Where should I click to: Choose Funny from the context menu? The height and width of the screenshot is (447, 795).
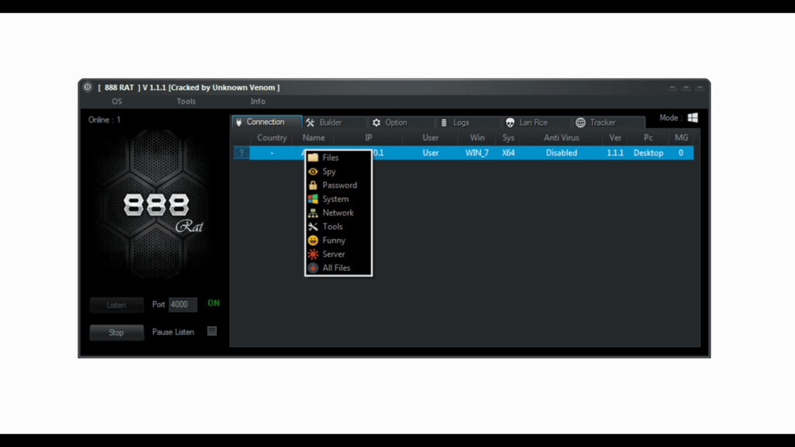338,241
